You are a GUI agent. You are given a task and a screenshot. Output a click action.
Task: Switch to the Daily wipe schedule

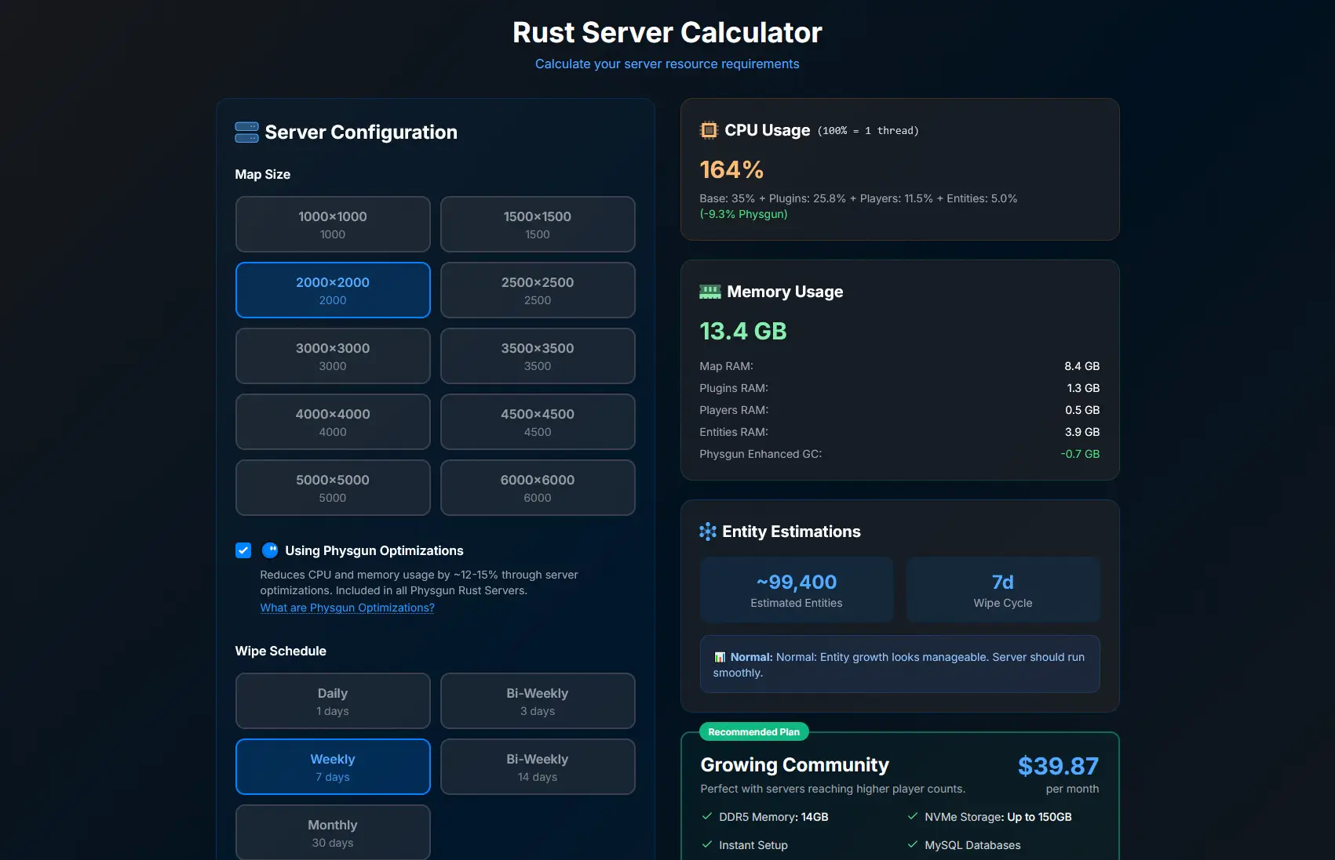(332, 701)
